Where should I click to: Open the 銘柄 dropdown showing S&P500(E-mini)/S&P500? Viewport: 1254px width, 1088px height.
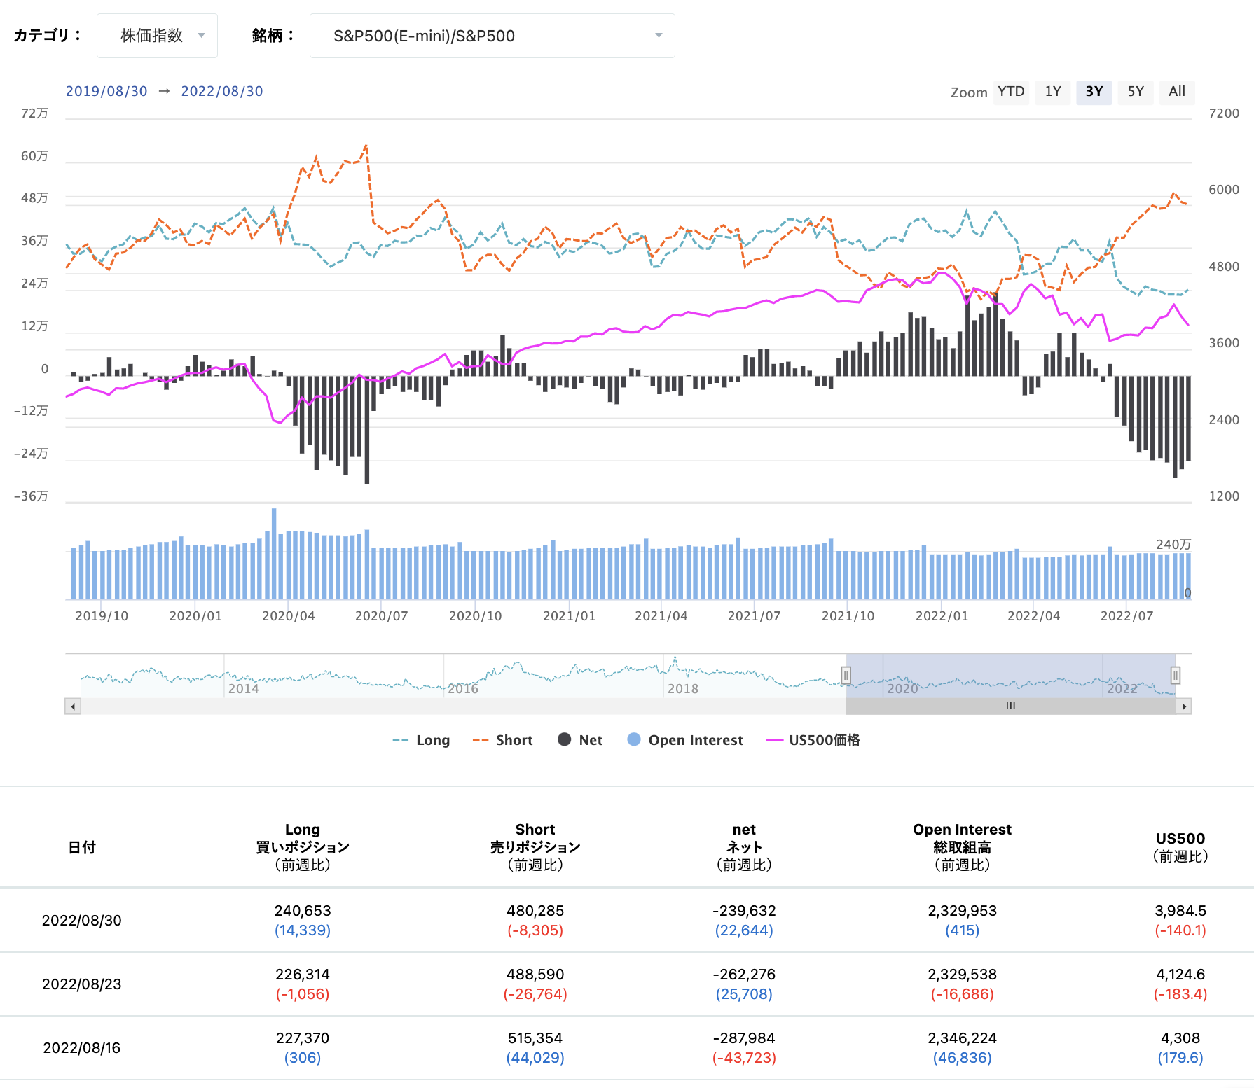pos(492,36)
